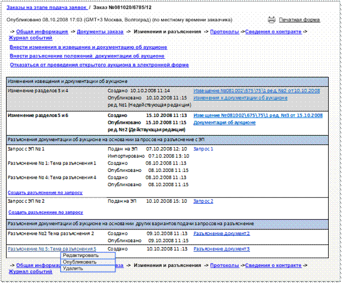343x284 pixels.
Task: Click the Импортировано 07.10.2008 13:10 text
Action: click(148, 156)
